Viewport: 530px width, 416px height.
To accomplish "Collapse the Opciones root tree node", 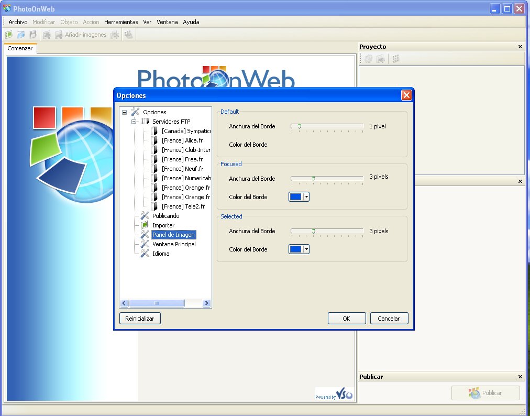I will (125, 112).
